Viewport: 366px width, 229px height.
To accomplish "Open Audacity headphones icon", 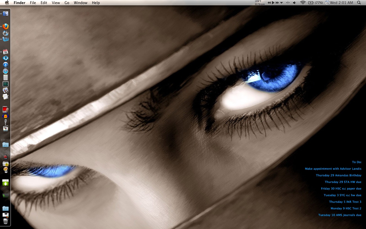I will pyautogui.click(x=5, y=116).
